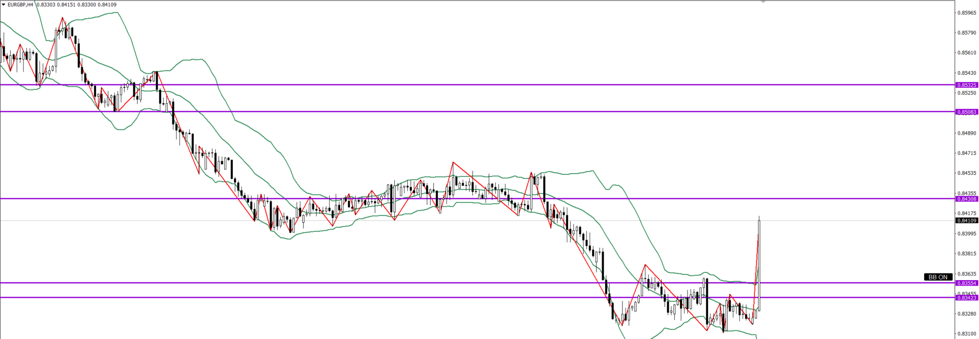Click the 0.83100 tick on price axis
The image size is (979, 339).
coord(966,334)
